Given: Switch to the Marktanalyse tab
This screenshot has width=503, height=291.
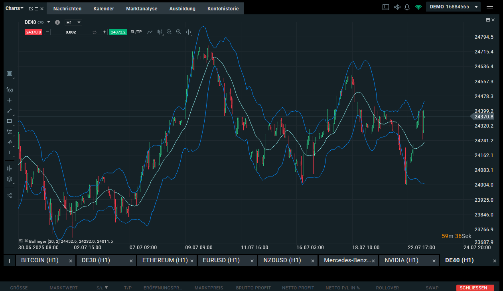Looking at the screenshot, I should tap(142, 9).
